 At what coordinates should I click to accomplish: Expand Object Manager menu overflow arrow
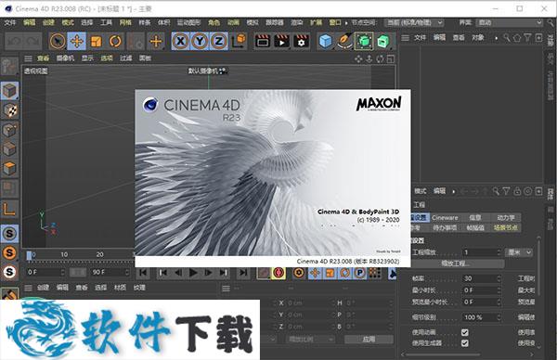[497, 38]
